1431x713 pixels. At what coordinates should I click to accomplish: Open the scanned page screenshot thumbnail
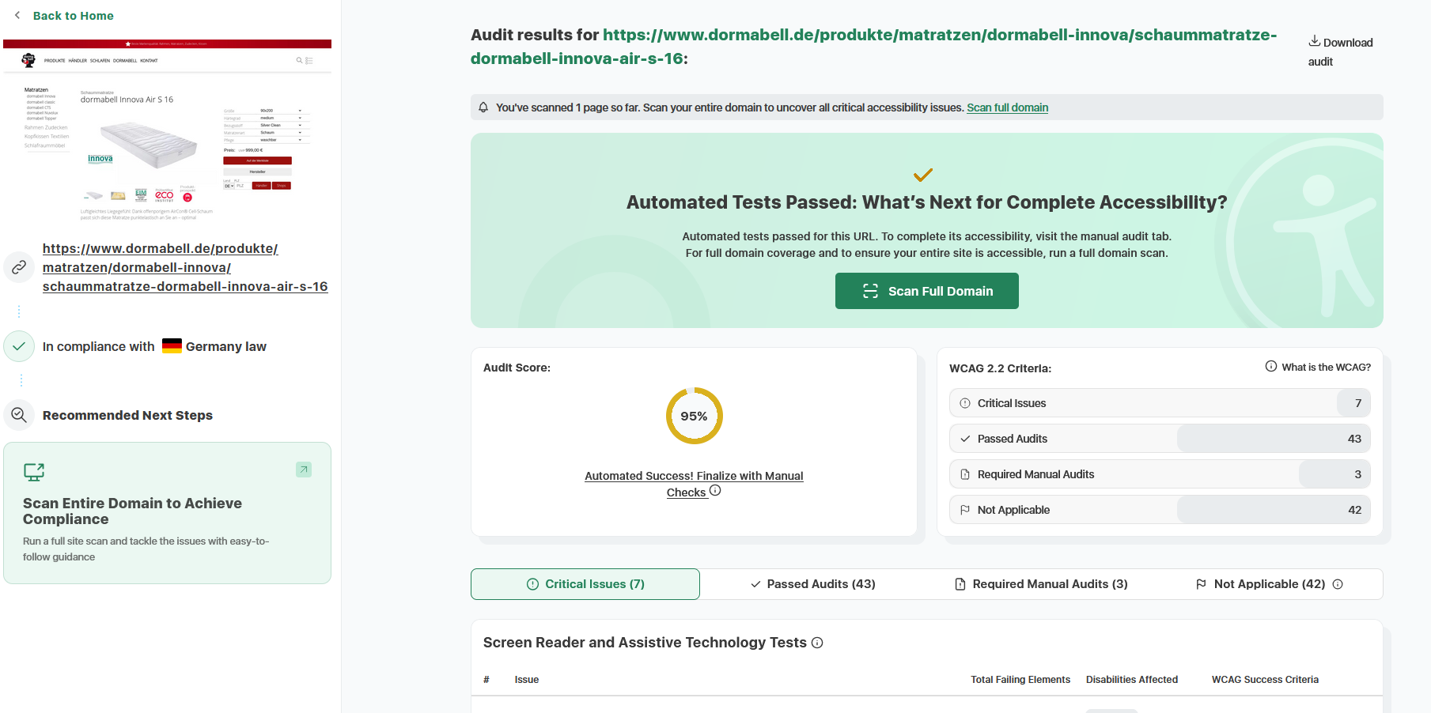(167, 131)
